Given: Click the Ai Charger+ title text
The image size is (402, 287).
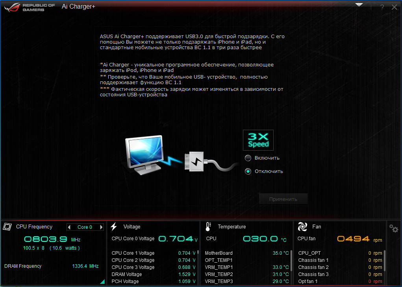Looking at the screenshot, I should click(x=78, y=7).
